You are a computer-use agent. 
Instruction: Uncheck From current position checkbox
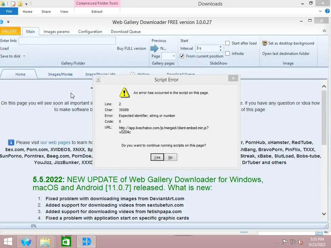coord(182,56)
